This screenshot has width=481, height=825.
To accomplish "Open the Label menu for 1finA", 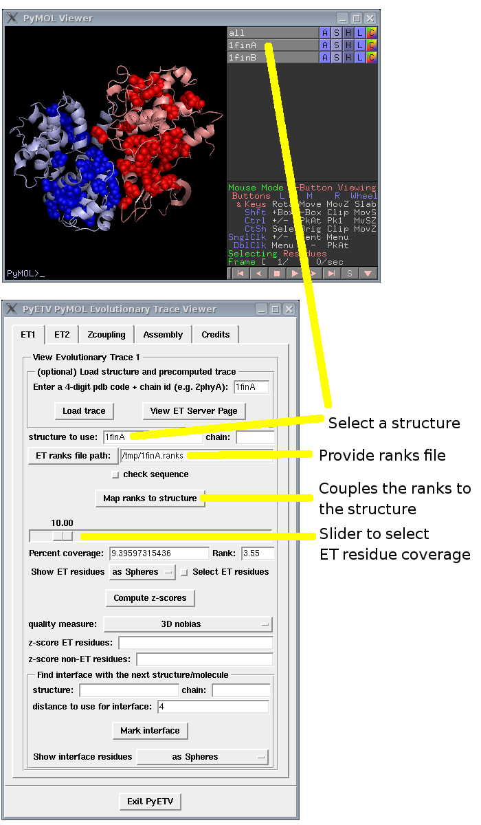I will pyautogui.click(x=360, y=45).
